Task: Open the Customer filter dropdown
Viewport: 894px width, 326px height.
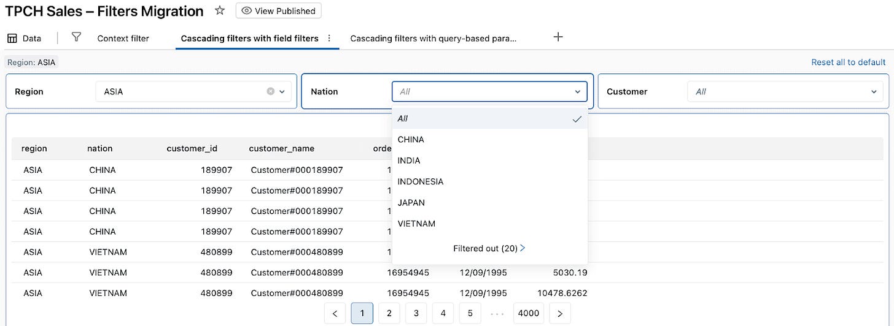Action: coord(785,91)
